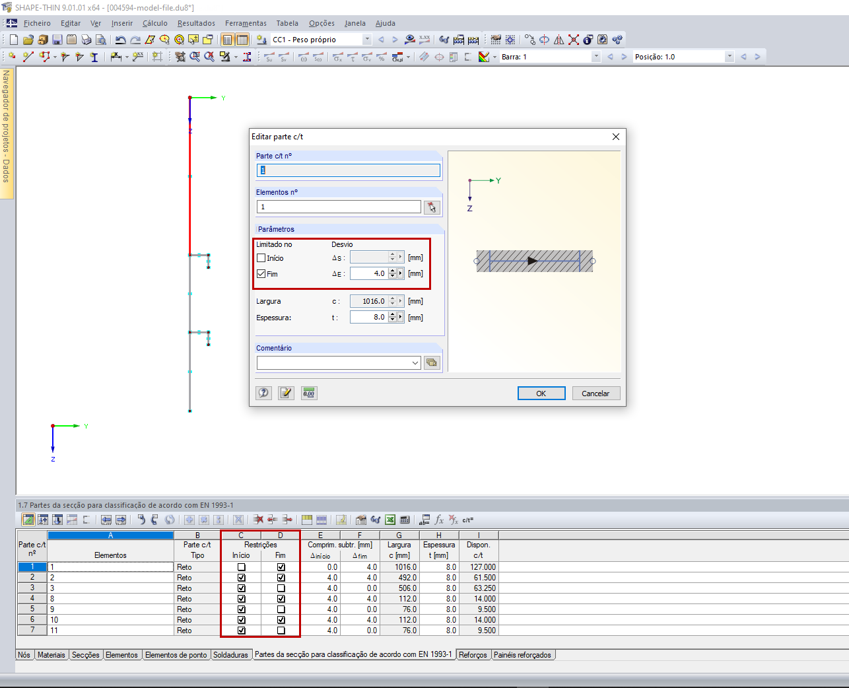The image size is (849, 688).
Task: Open Navegador de projetos side panel
Action: click(6, 132)
